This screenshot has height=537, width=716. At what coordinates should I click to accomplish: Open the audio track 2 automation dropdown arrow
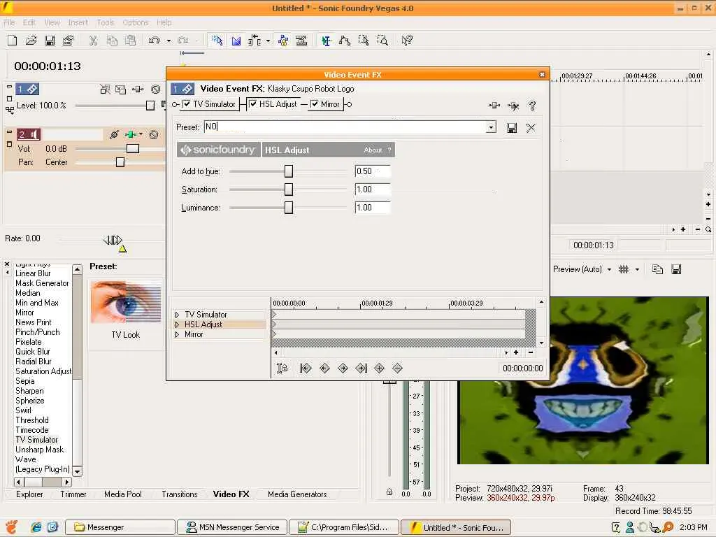pyautogui.click(x=141, y=134)
